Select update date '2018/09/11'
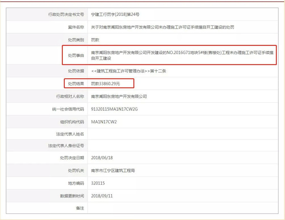This screenshot has height=220, width=285. coord(102,196)
